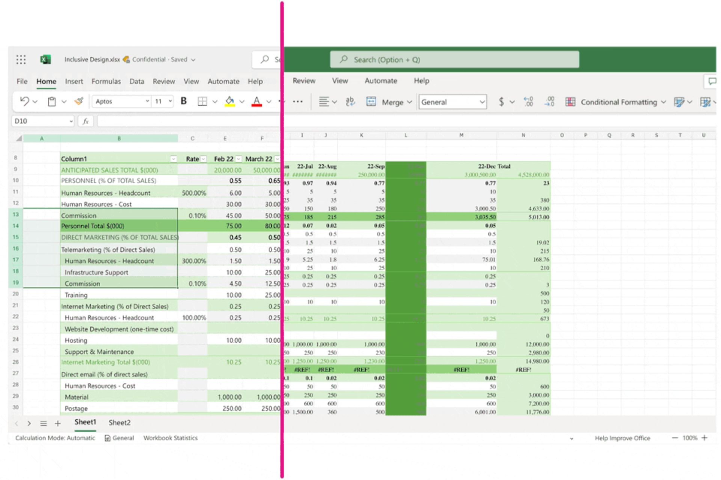This screenshot has height=480, width=721.
Task: Click the General sensitivity status label
Action: 119,438
